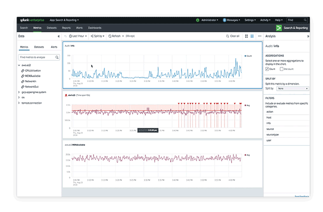Switch to stacked list layout icon
Image resolution: width=323 pixels, height=212 pixels.
[252, 36]
